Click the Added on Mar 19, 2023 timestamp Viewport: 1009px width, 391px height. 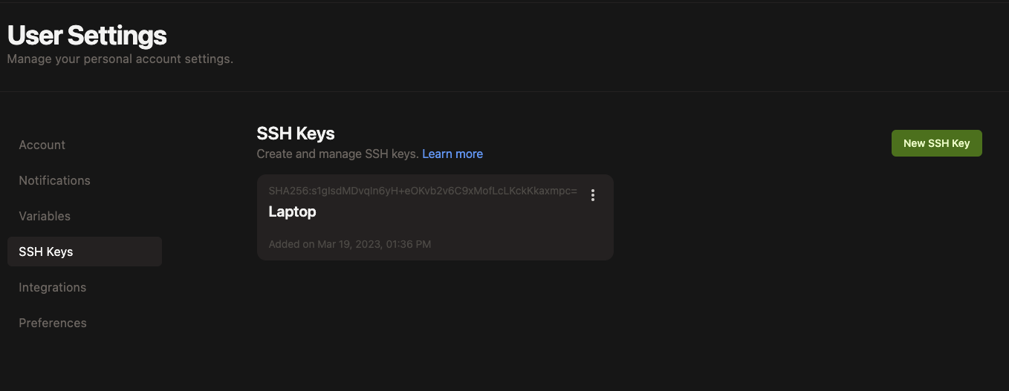pyautogui.click(x=349, y=244)
